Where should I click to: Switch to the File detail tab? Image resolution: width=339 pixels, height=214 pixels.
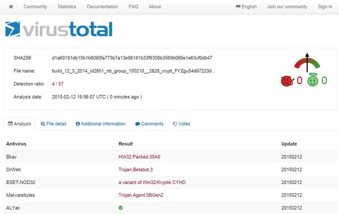[x=54, y=124]
